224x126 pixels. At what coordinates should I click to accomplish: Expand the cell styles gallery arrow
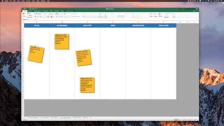(147, 15)
